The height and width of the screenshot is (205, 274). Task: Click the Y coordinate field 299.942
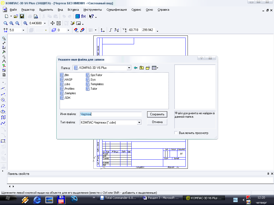pos(148,30)
